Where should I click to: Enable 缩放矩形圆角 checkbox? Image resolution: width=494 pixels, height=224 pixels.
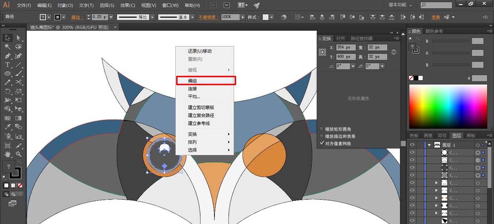pyautogui.click(x=322, y=129)
